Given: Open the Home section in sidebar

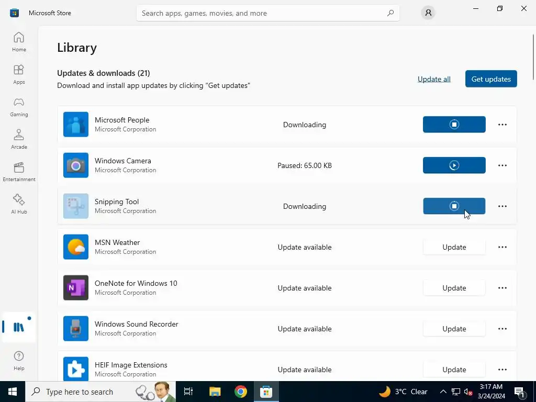Looking at the screenshot, I should [x=19, y=42].
